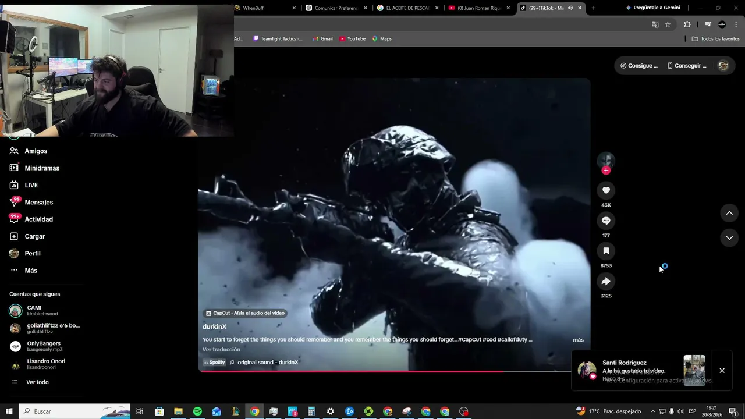This screenshot has width=745, height=419.
Task: Switch to Juan Roman Riquelme YouTube tab
Action: point(479,8)
